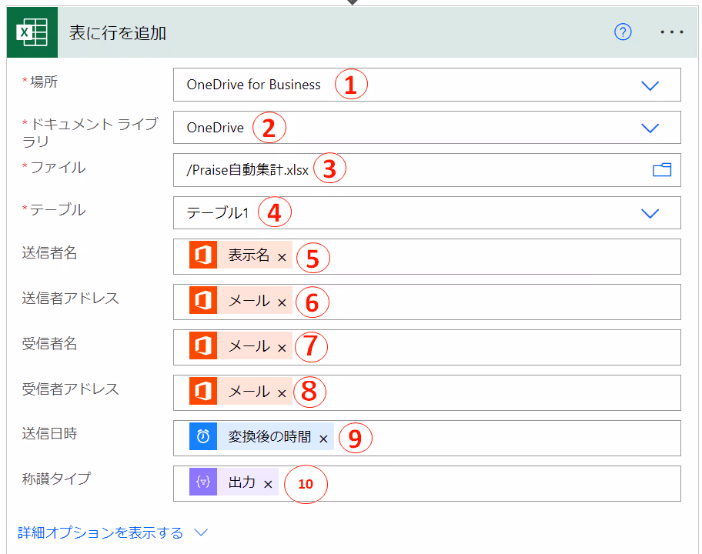Viewport: 702px width, 554px height.
Task: Select the テーブル1 value field
Action: click(426, 212)
